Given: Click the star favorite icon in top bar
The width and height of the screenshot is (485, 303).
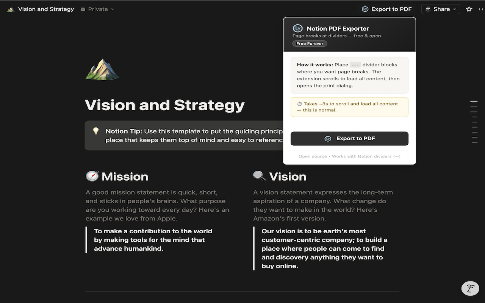Looking at the screenshot, I should pos(469,9).
